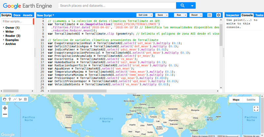
Task: Focus the Search places and datasets field
Action: coord(117,6)
